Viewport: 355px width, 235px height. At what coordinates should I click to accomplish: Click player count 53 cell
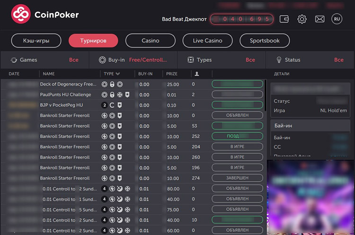[x=194, y=126]
